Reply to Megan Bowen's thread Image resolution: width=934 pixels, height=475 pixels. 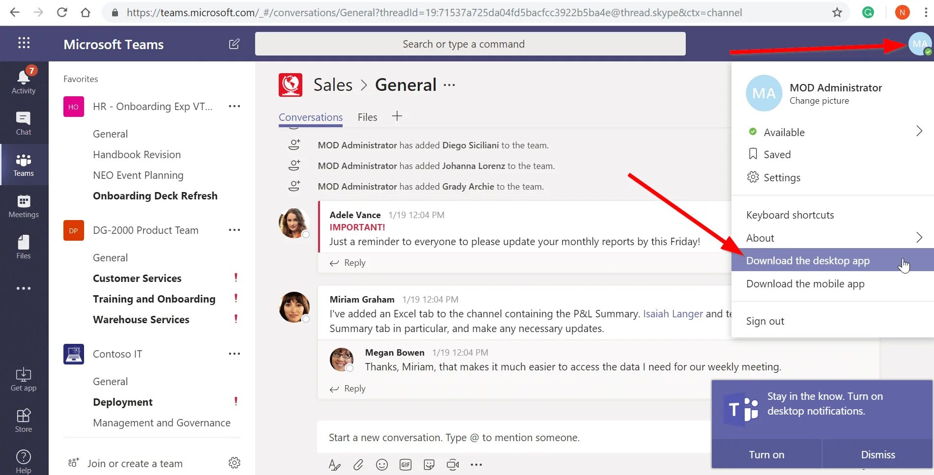tap(348, 389)
